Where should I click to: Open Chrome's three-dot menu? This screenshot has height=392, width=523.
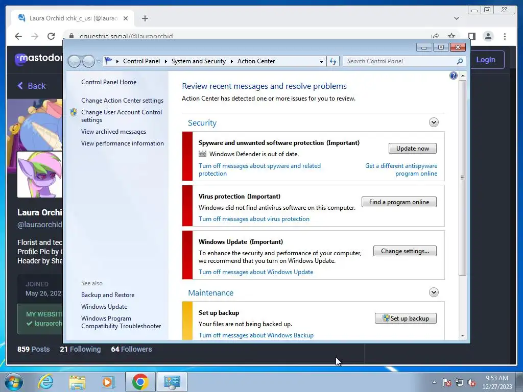505,36
